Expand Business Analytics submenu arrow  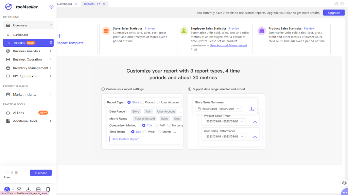coord(51,51)
